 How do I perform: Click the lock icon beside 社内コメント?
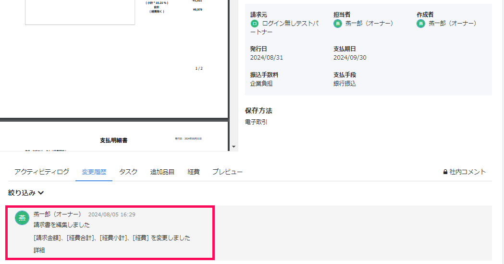pos(445,172)
